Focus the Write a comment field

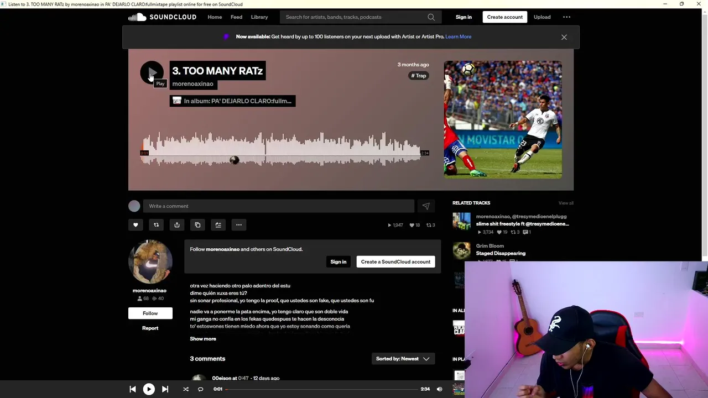pos(278,206)
